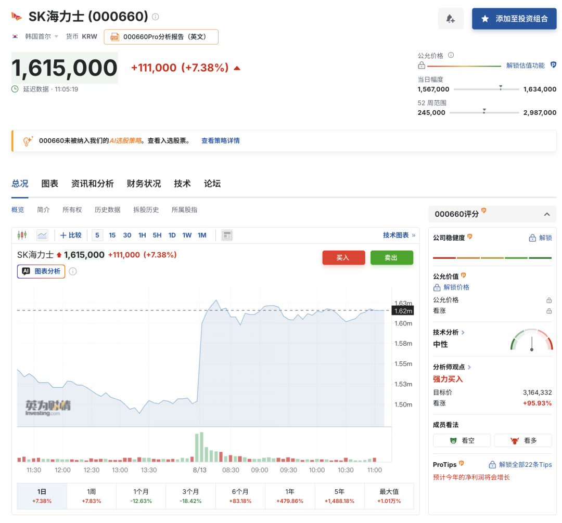The width and height of the screenshot is (562, 523).
Task: Click the AI 图表分析 button
Action: [x=41, y=271]
